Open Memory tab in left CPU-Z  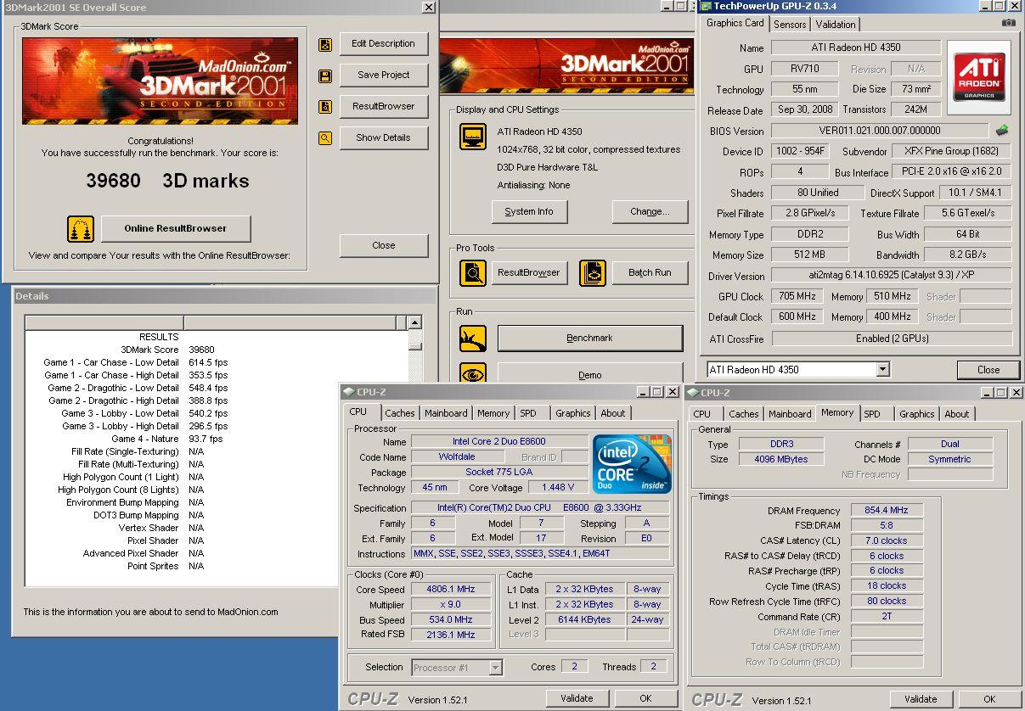click(493, 413)
